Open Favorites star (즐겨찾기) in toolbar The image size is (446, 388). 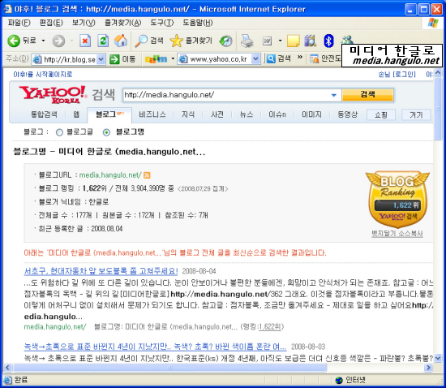pyautogui.click(x=191, y=41)
